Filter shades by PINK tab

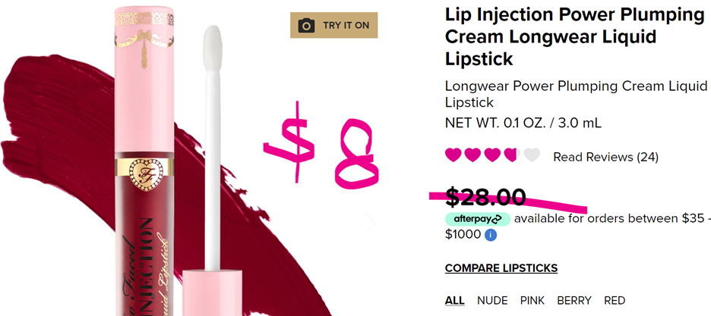pos(532,301)
